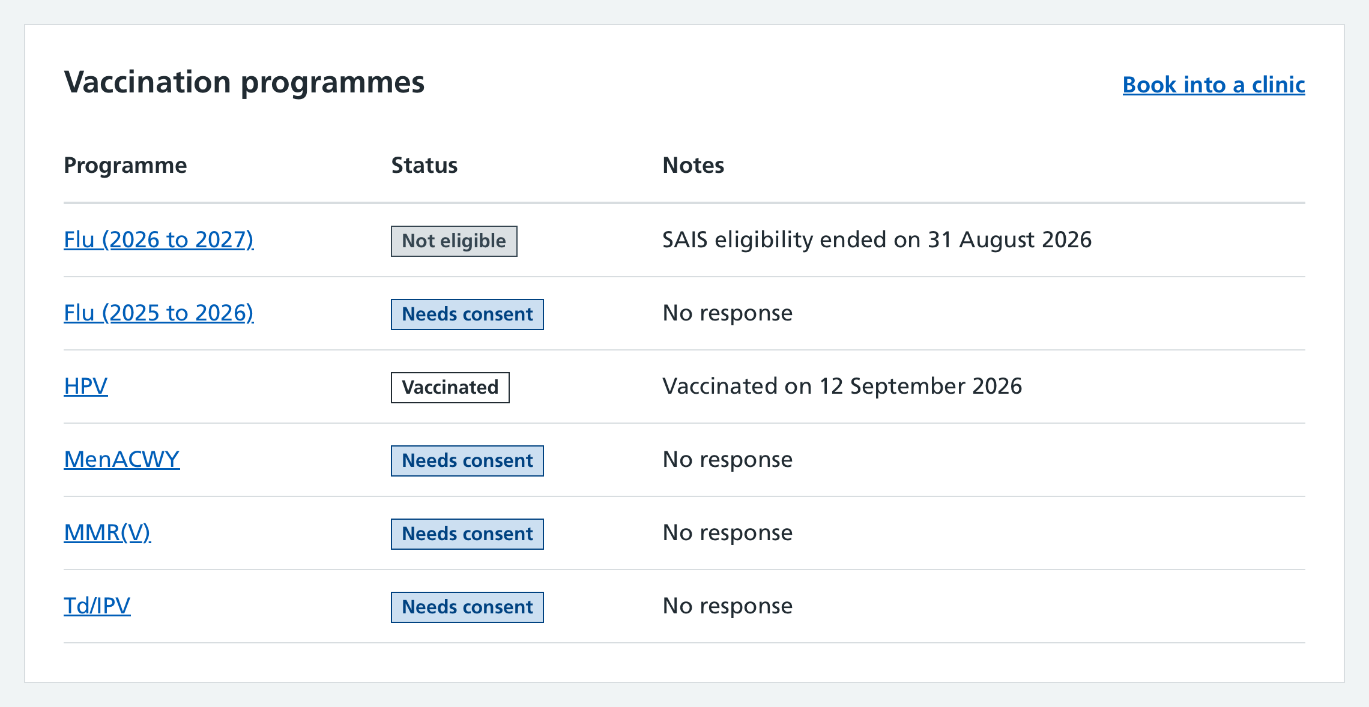Open the HPV programme link
This screenshot has height=707, width=1369.
86,386
